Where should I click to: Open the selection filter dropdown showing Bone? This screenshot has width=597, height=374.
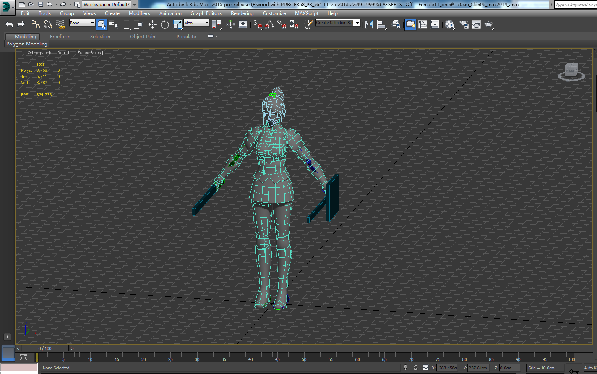tap(82, 23)
